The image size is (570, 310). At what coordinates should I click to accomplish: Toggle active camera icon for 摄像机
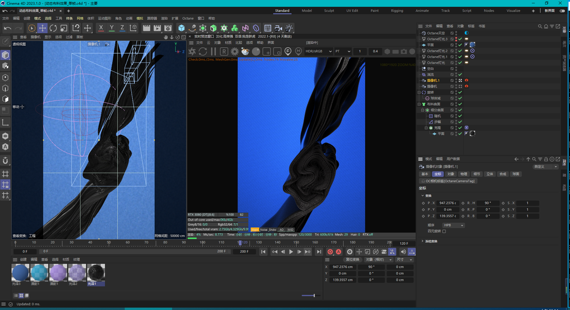pos(460,86)
